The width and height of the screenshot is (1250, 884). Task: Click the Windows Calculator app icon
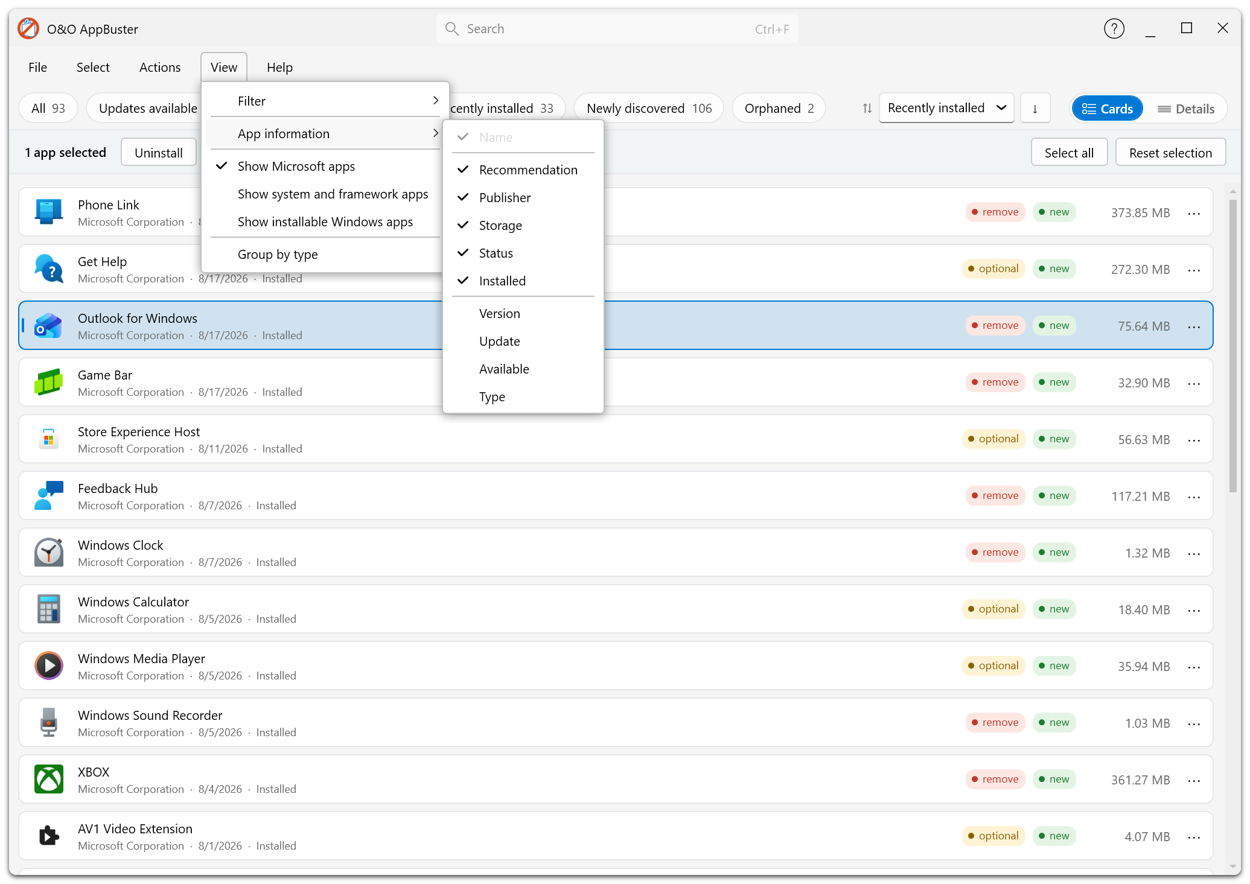(48, 609)
